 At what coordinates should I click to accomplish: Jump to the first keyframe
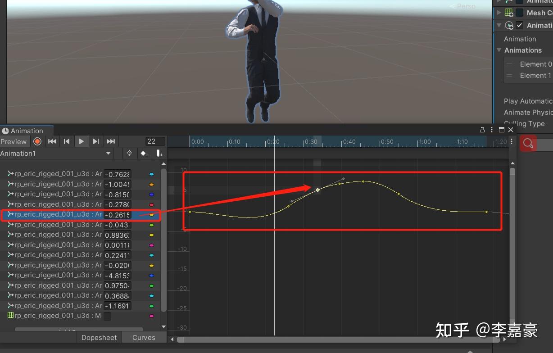pyautogui.click(x=52, y=141)
